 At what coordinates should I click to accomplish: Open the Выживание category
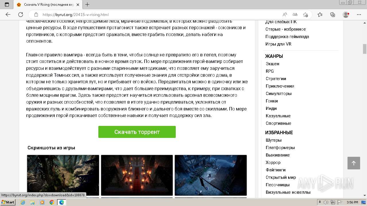(x=278, y=155)
